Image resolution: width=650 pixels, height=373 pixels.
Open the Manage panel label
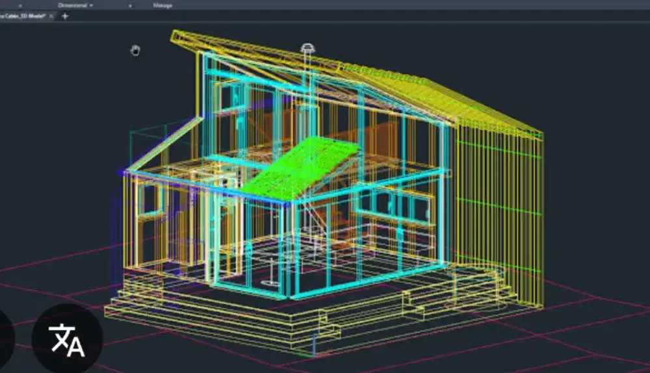[x=162, y=5]
